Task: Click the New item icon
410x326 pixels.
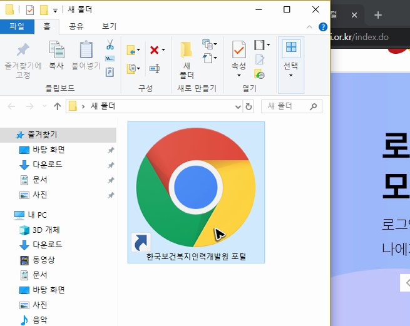Action: coord(207,44)
